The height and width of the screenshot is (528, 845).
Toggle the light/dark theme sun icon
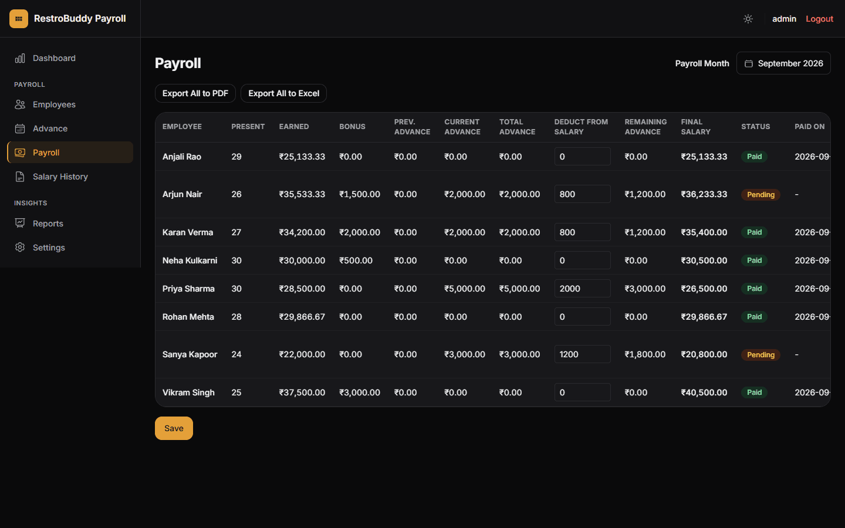click(x=748, y=19)
